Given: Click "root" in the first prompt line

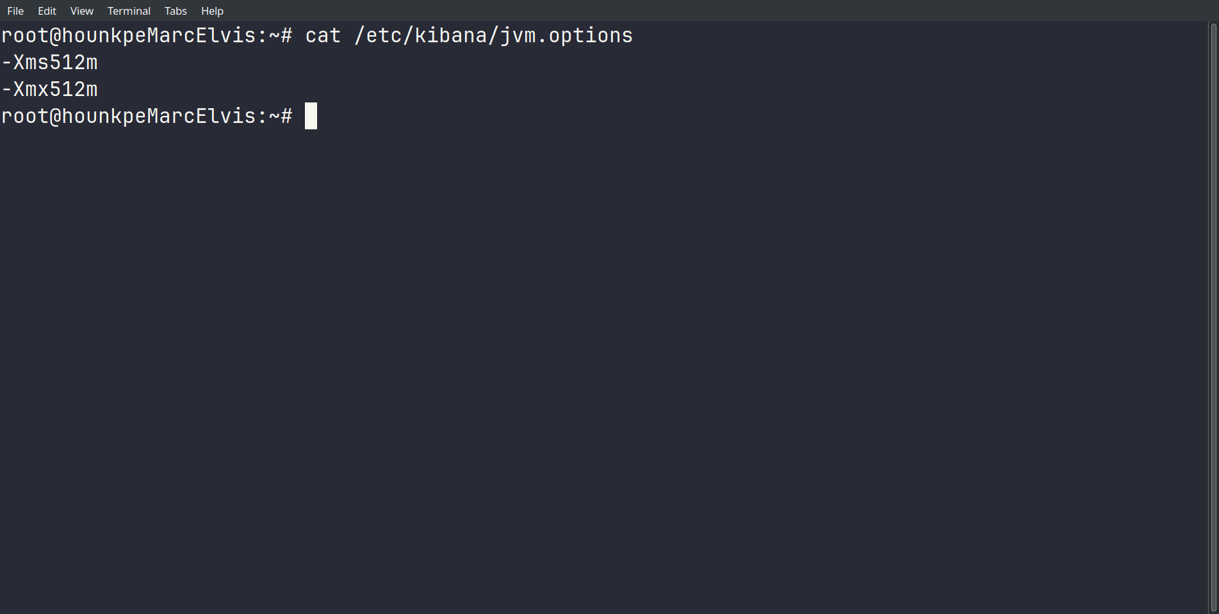Looking at the screenshot, I should click(x=25, y=36).
